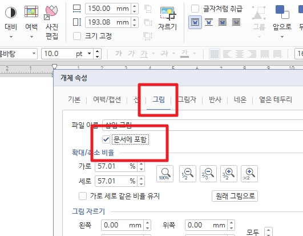Enable 가로 세로 같은 비율 유지
Screen dimensions: 303x236
click(x=83, y=196)
